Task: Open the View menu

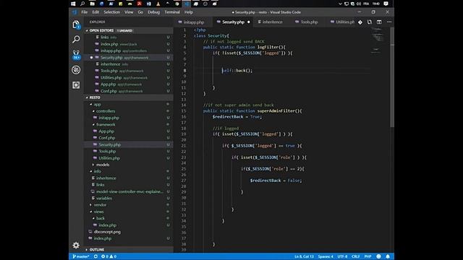Action: tap(129, 12)
